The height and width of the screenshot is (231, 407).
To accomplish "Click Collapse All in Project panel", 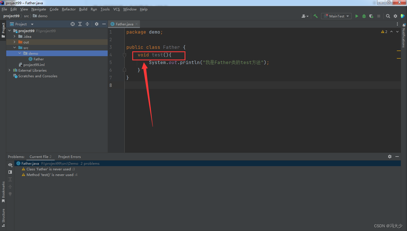I will point(87,24).
